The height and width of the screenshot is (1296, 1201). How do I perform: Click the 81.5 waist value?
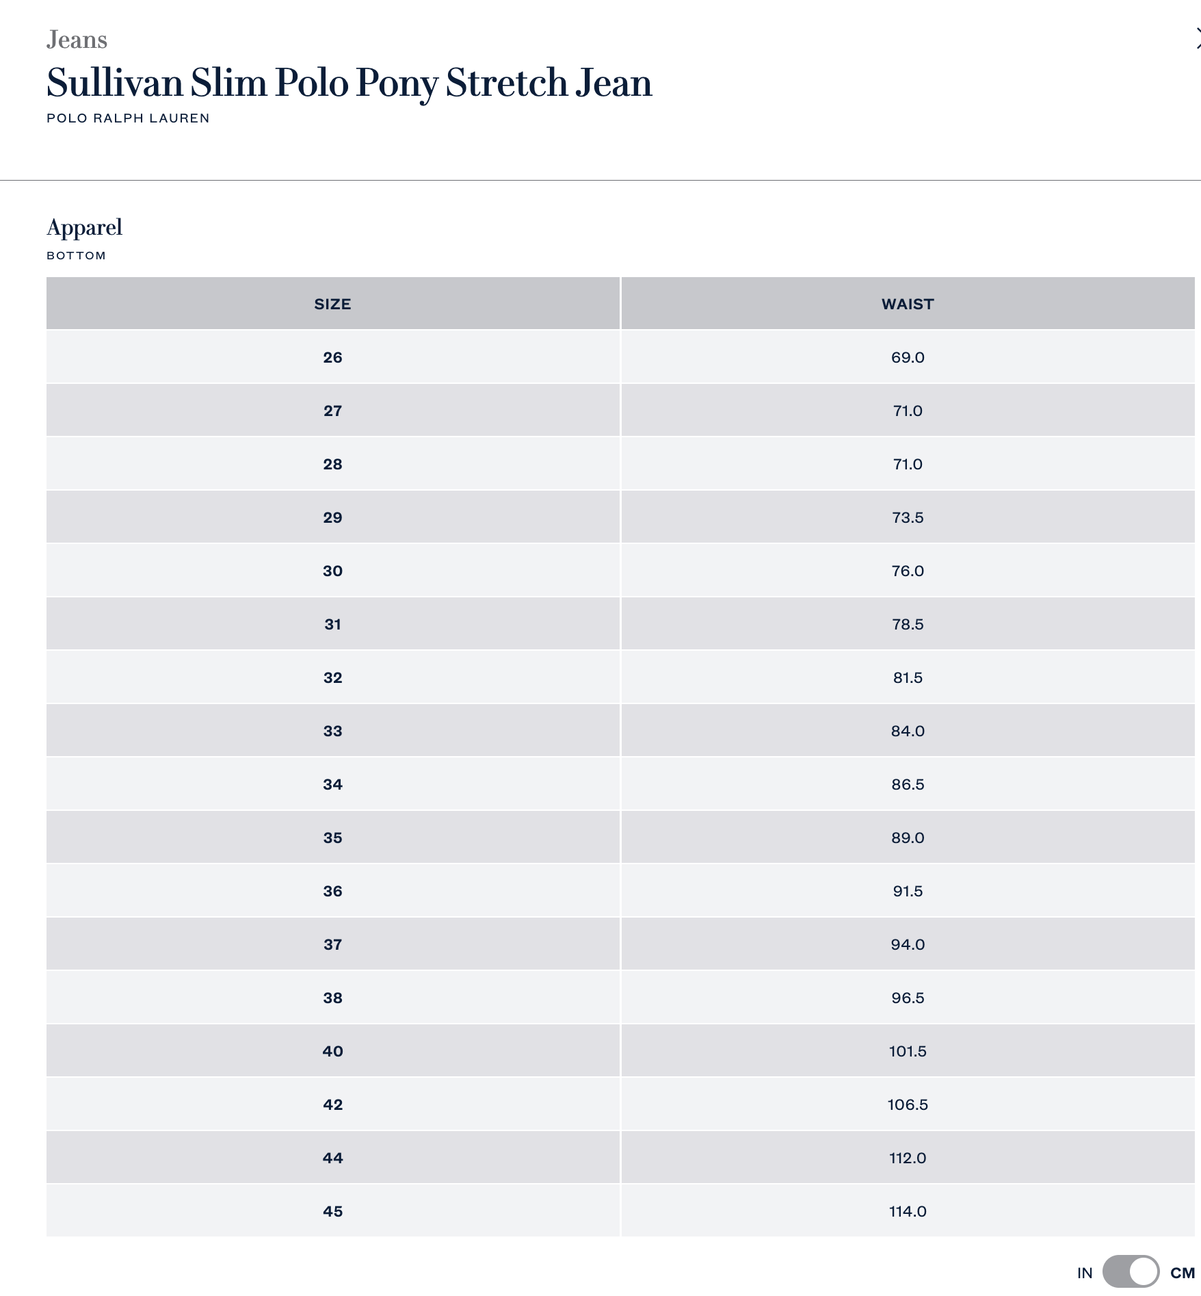(x=908, y=677)
